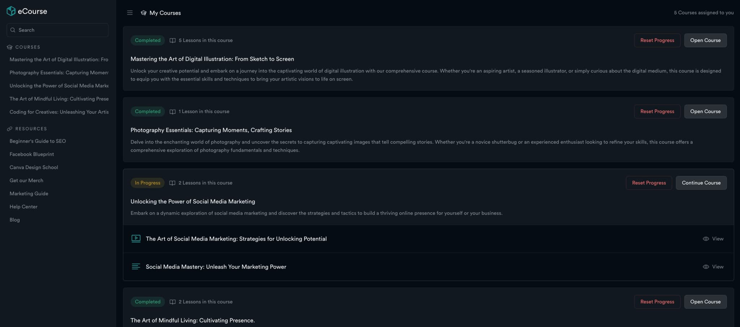The height and width of the screenshot is (327, 740).
Task: Open Facebook Blueprint resource link
Action: pyautogui.click(x=32, y=154)
